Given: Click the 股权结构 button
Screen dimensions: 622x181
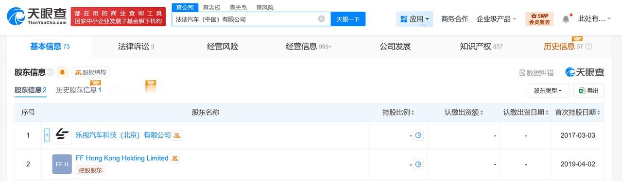Looking at the screenshot, I should click(x=90, y=72).
